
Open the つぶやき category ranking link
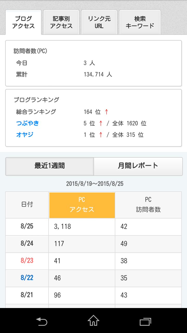point(28,123)
